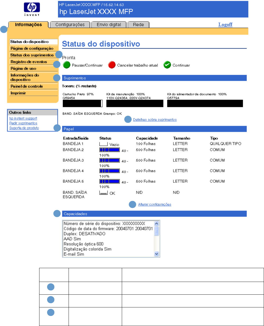The width and height of the screenshot is (264, 326).
Task: Click the Suporte do produto link
Action: [x=24, y=128]
